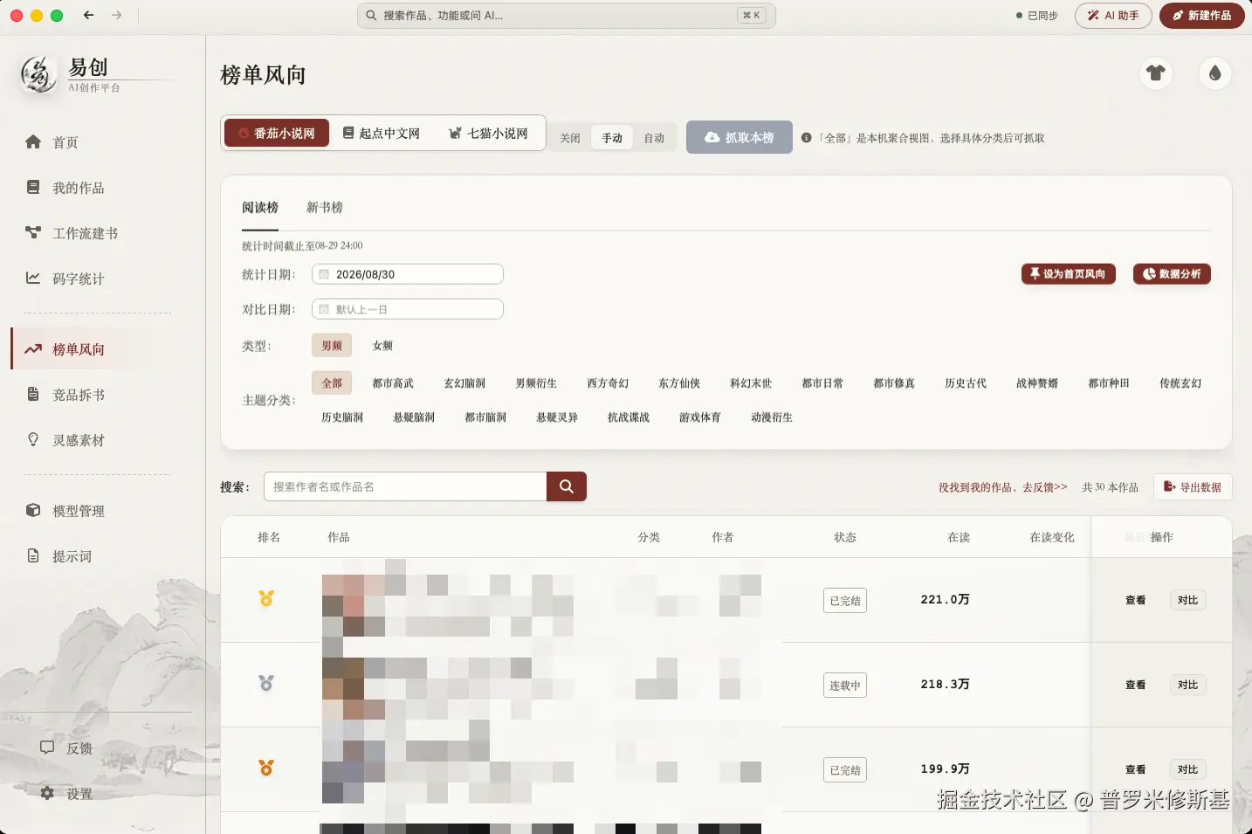Click the info icon beside 抓取本榜 hint

pyautogui.click(x=807, y=138)
